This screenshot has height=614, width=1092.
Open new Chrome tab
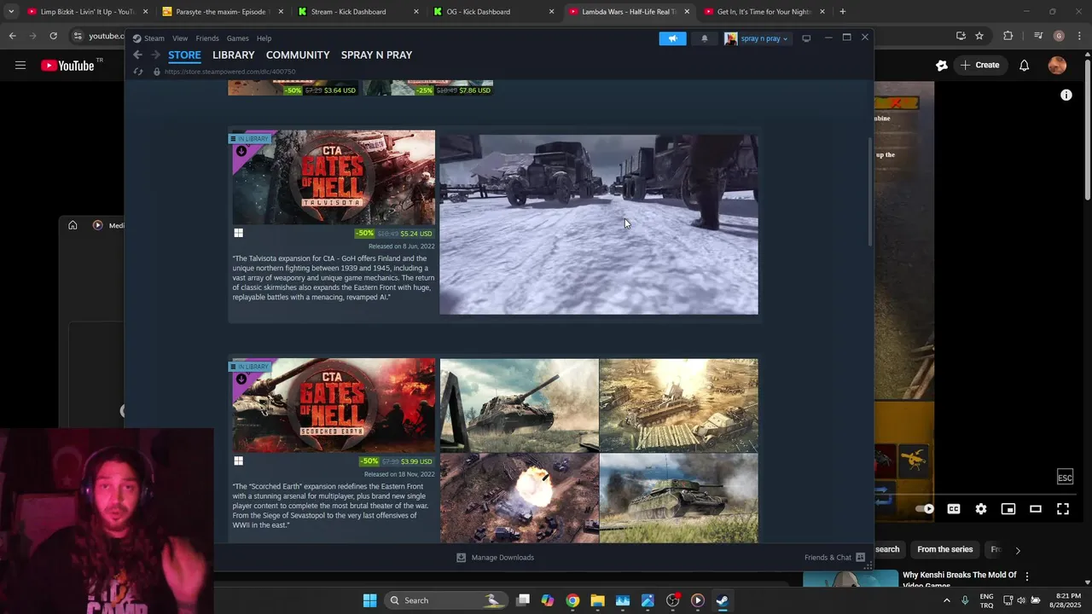tap(842, 12)
